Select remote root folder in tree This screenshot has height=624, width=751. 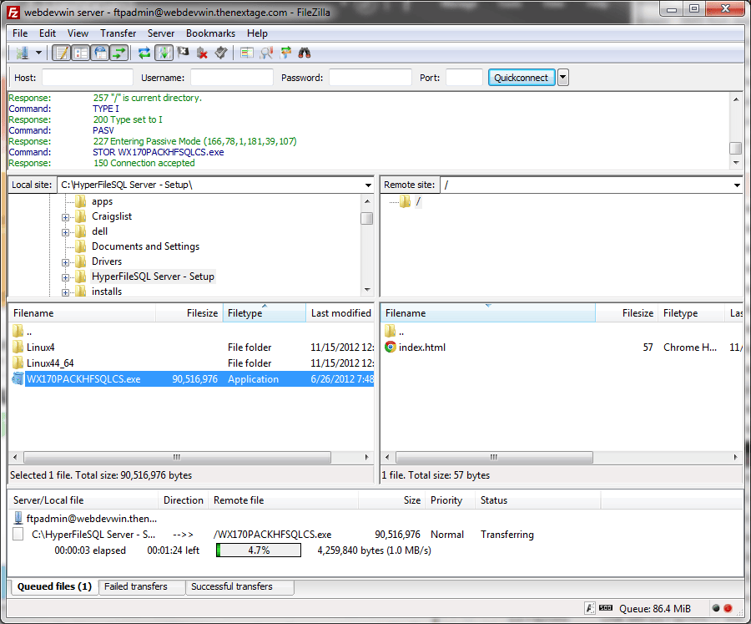[x=418, y=201]
